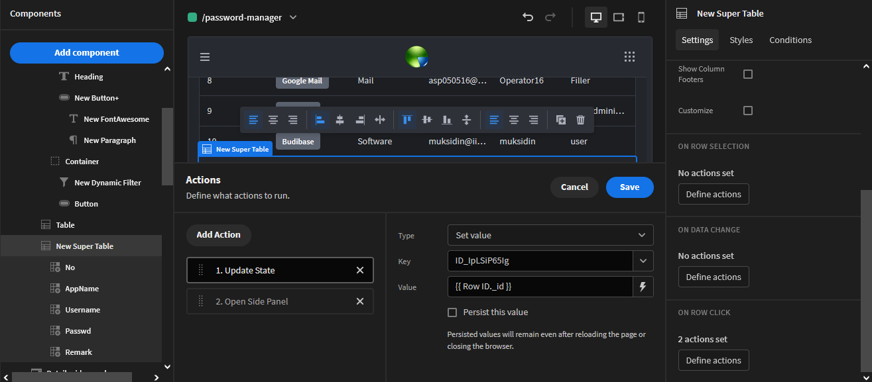This screenshot has width=872, height=382.
Task: Select Container in component tree
Action: [82, 162]
